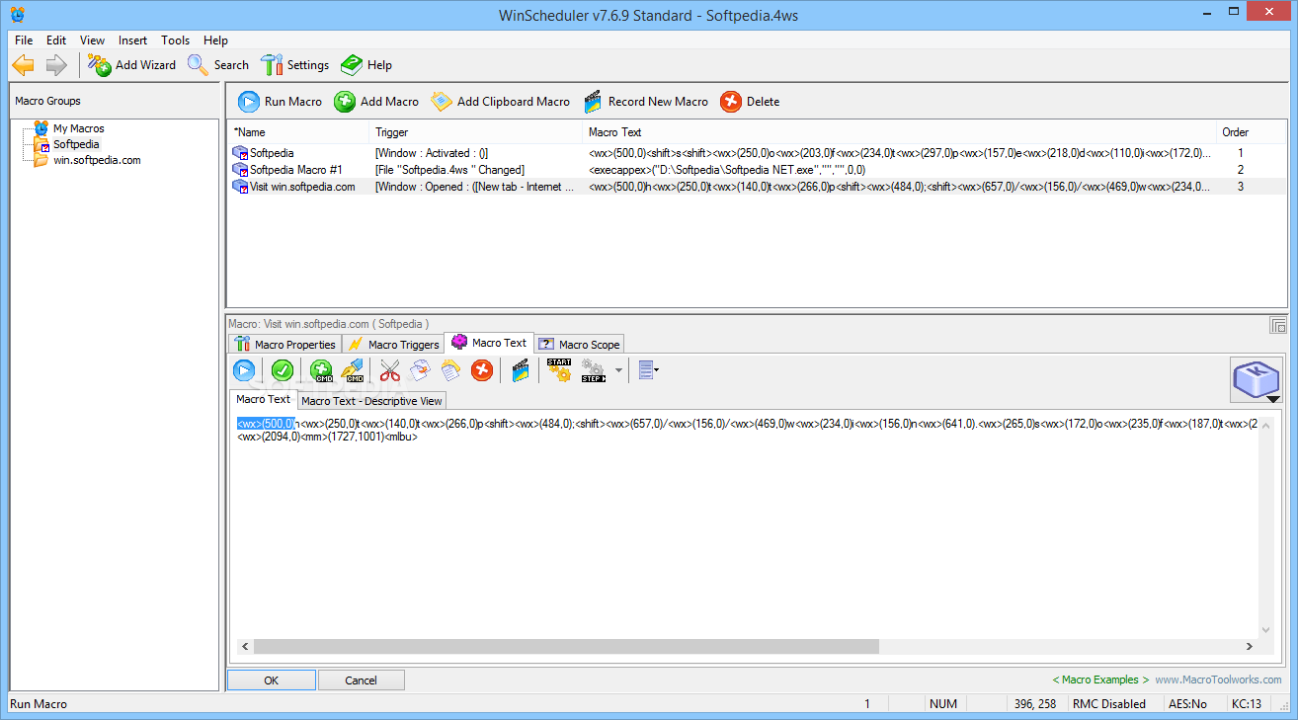Viewport: 1298px width, 720px height.
Task: Open the View menu
Action: (x=92, y=40)
